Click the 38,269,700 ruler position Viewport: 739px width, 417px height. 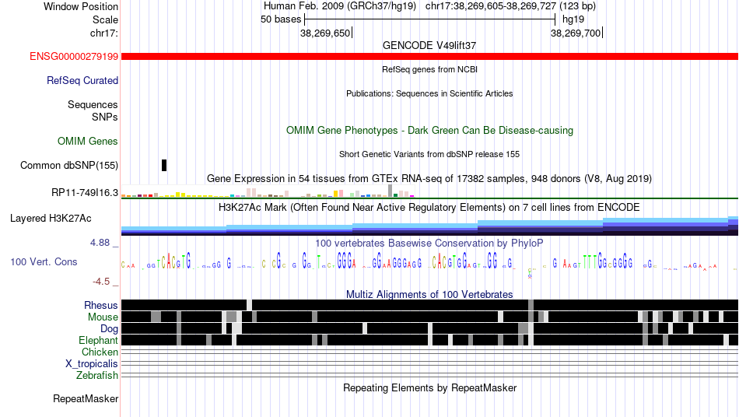(x=576, y=33)
